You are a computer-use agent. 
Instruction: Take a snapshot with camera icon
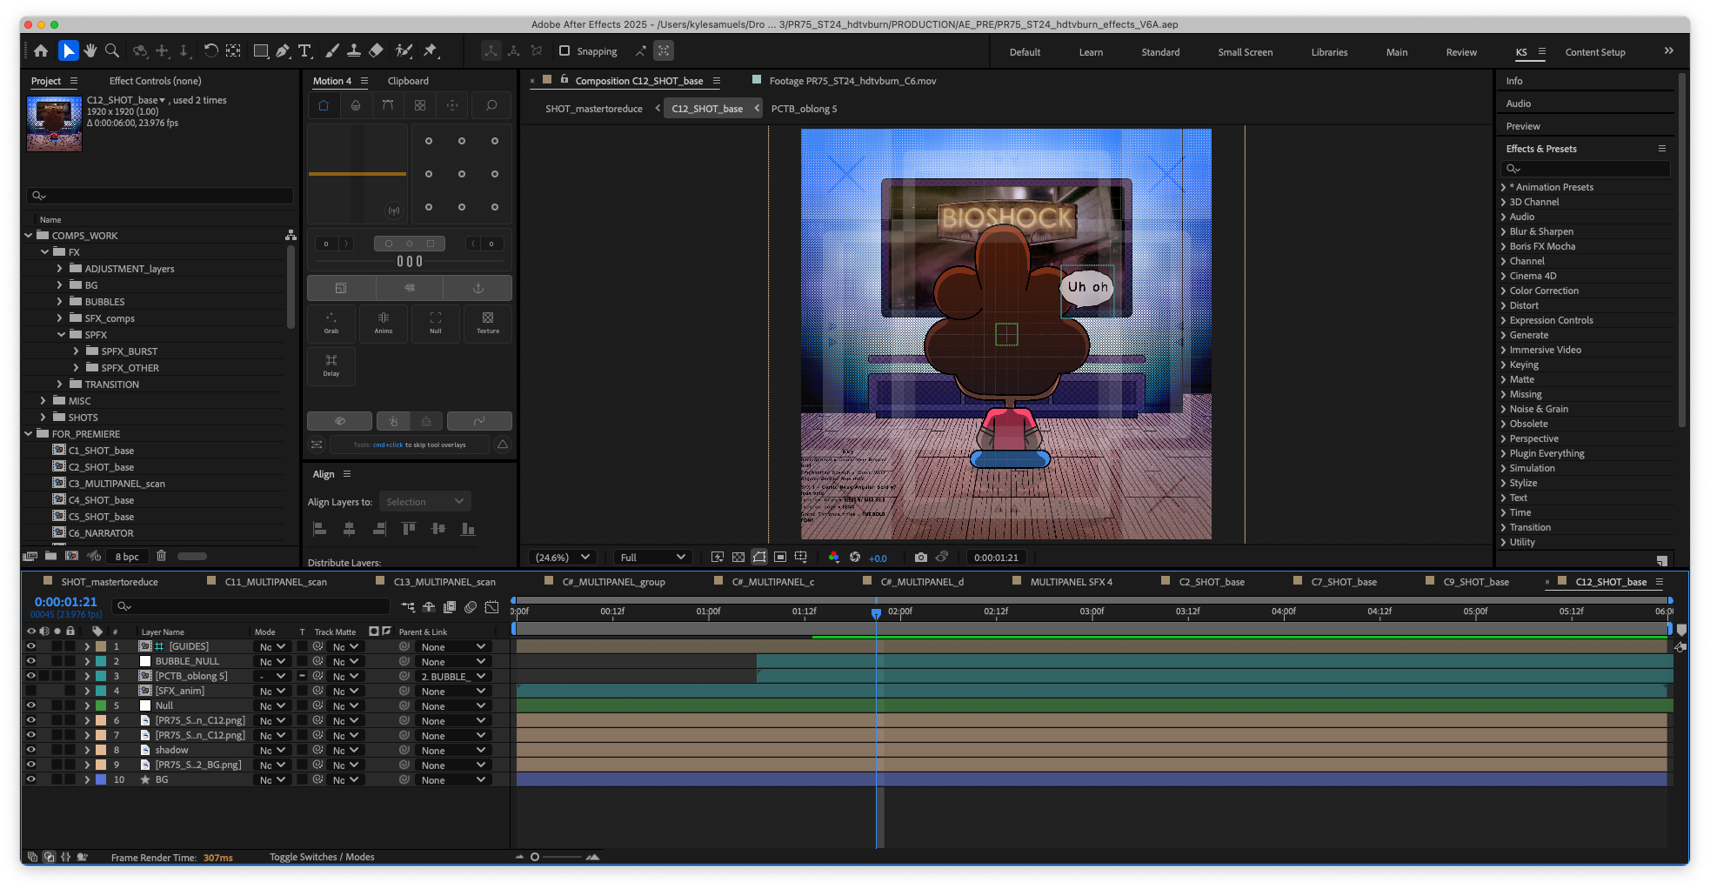tap(921, 558)
